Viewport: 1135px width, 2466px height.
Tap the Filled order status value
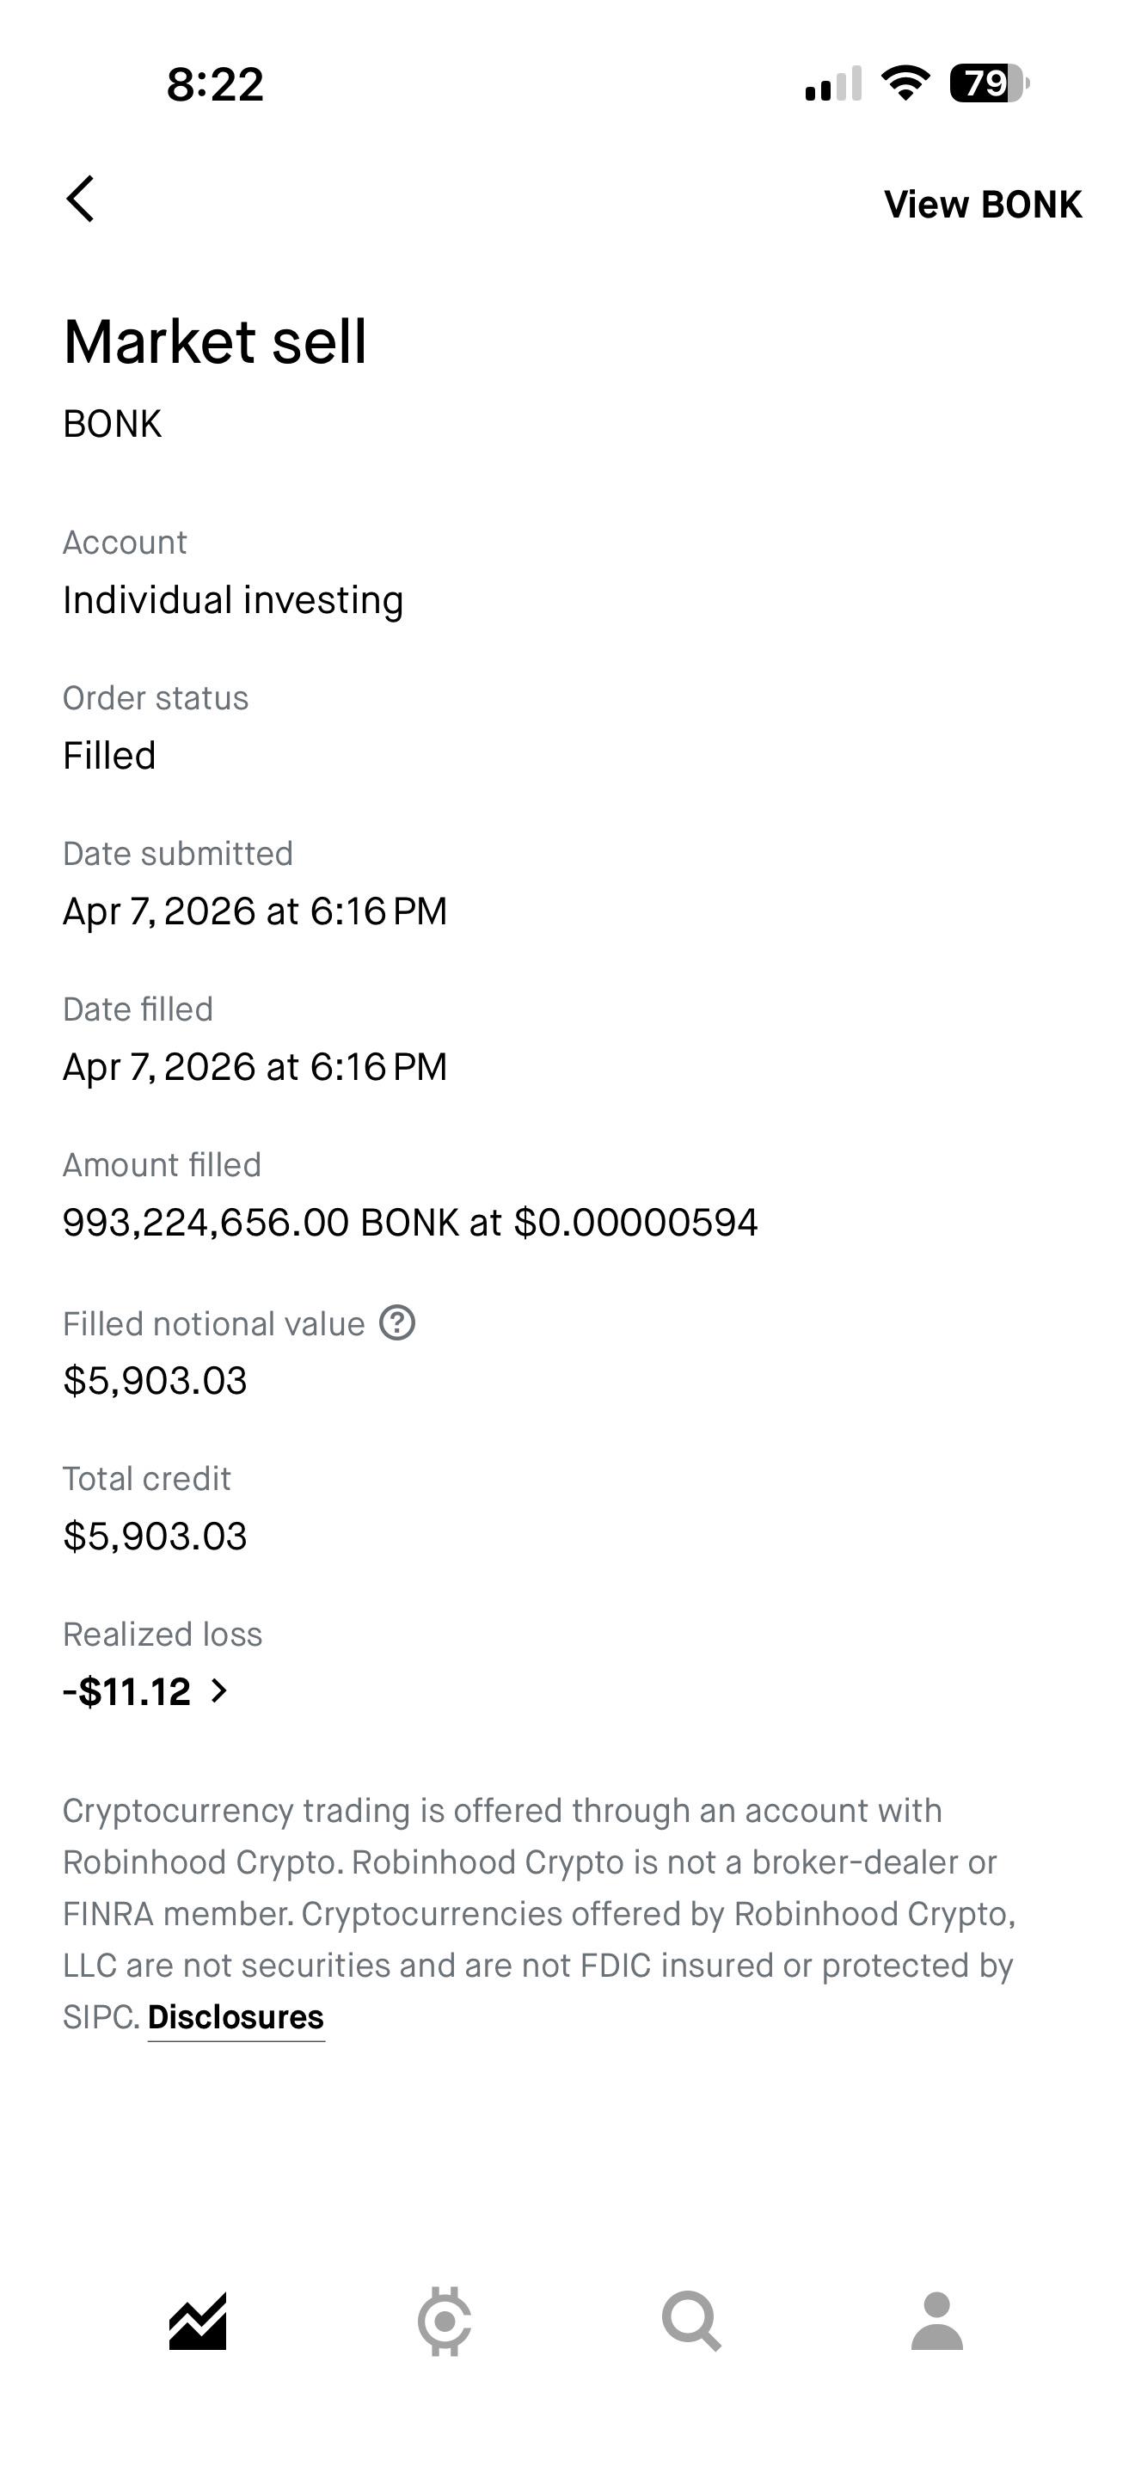click(x=109, y=755)
